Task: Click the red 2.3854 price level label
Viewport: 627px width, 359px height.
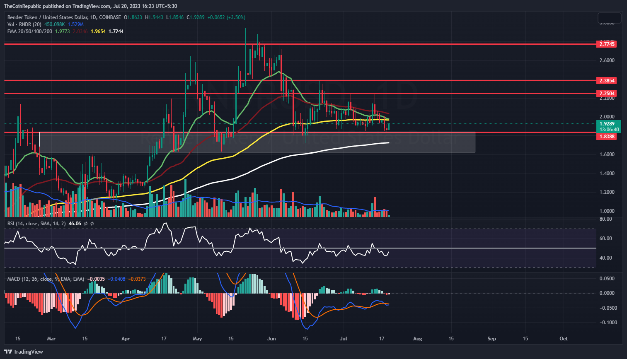Action: (607, 80)
